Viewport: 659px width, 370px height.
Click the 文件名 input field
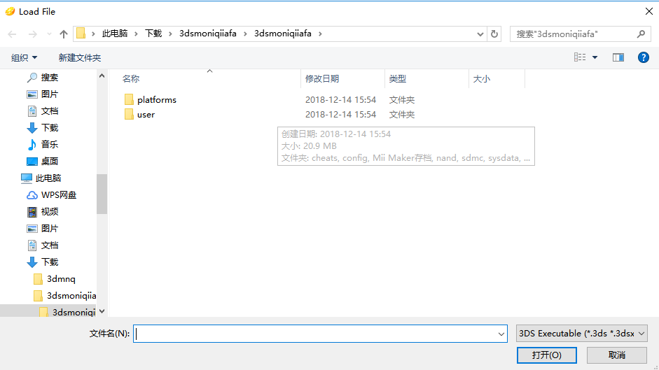(319, 334)
